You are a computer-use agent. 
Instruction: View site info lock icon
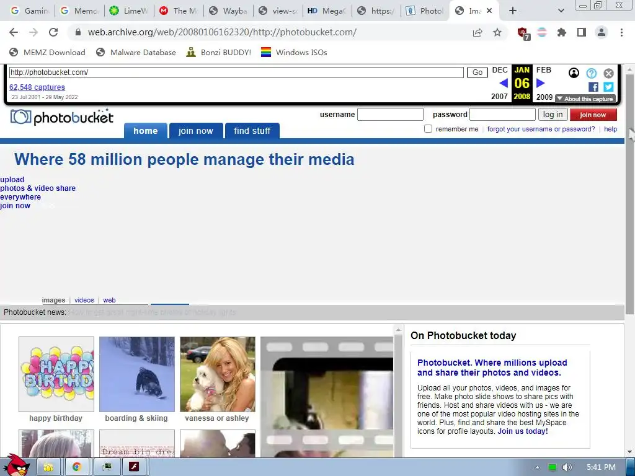click(78, 32)
